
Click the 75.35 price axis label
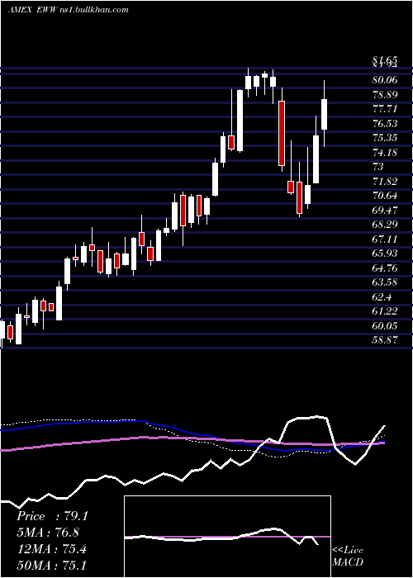[x=385, y=138]
